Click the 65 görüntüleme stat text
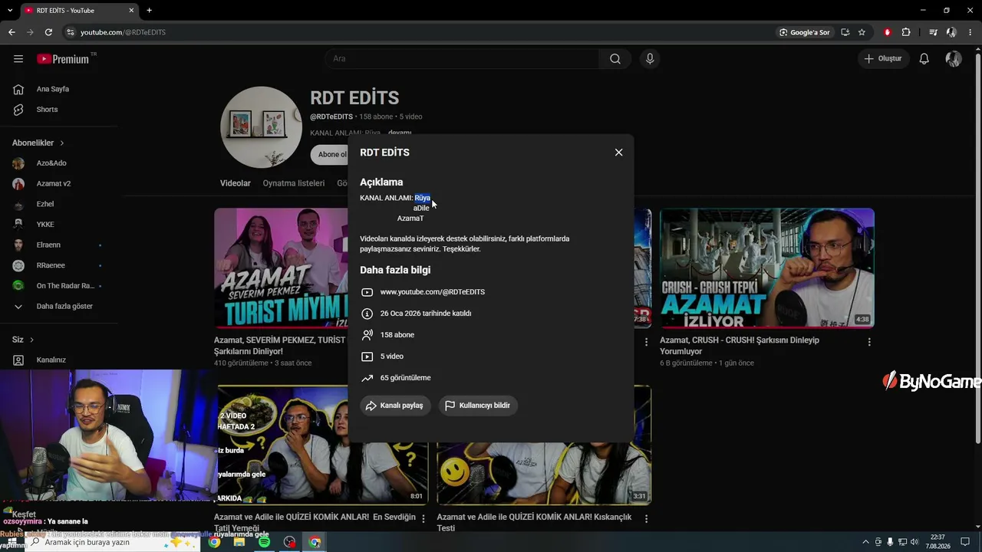The height and width of the screenshot is (552, 982). [406, 378]
